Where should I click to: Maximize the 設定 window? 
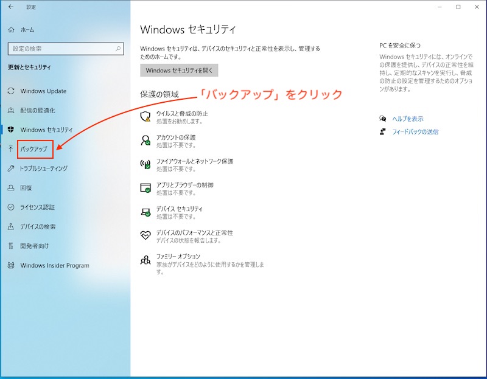(x=458, y=7)
